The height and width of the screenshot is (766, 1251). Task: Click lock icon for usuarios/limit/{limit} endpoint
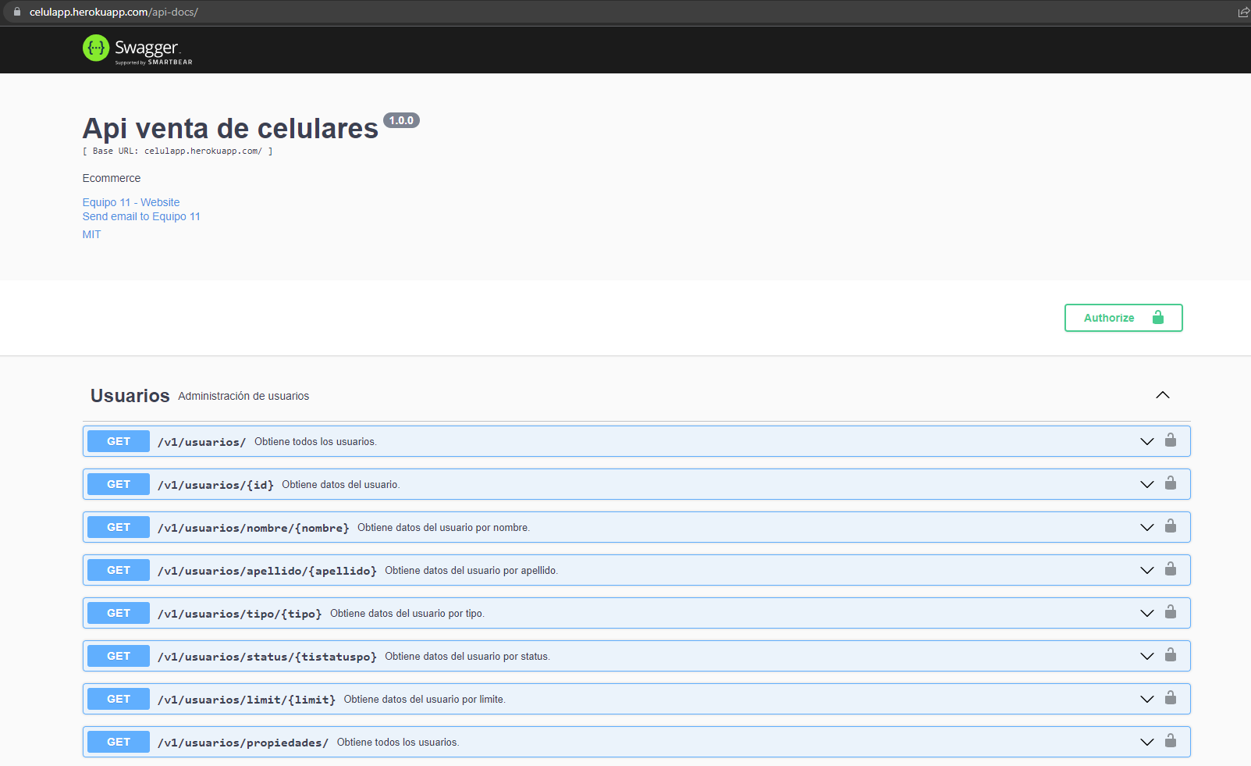[1170, 698]
